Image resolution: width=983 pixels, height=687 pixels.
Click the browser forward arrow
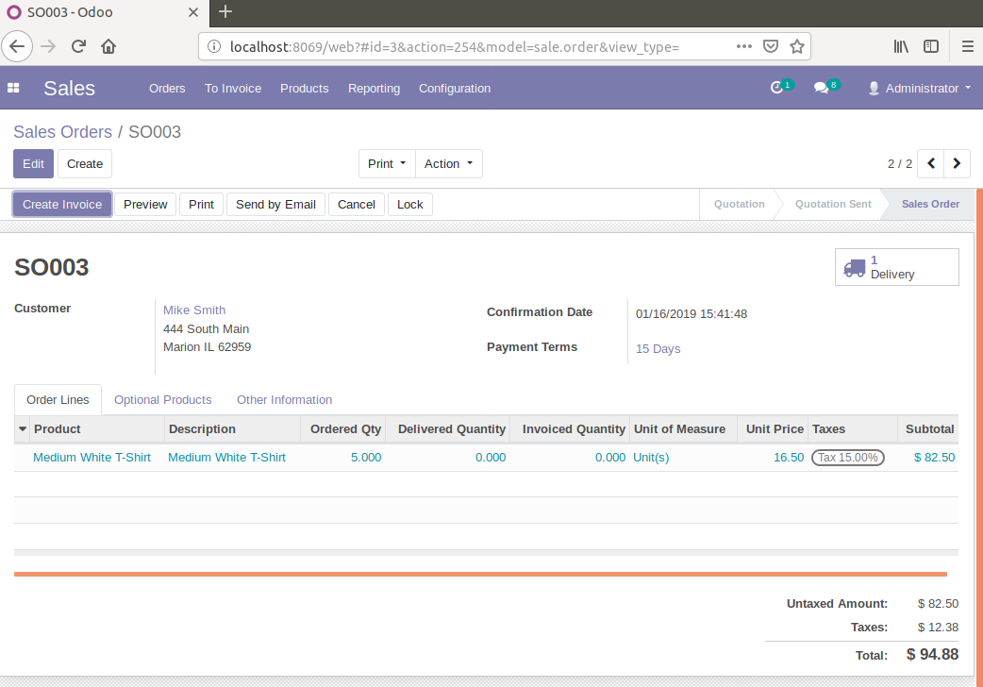click(48, 46)
